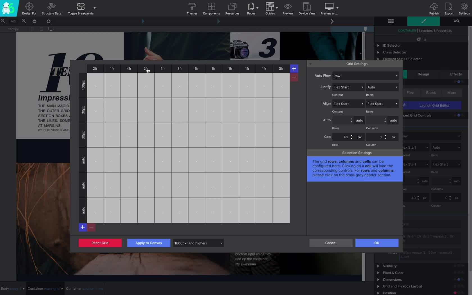Click the Column Gap value stepper
The width and height of the screenshot is (472, 295).
tap(385, 137)
